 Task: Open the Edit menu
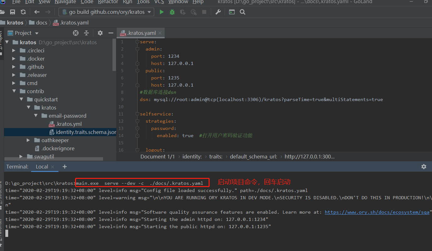point(30,2)
